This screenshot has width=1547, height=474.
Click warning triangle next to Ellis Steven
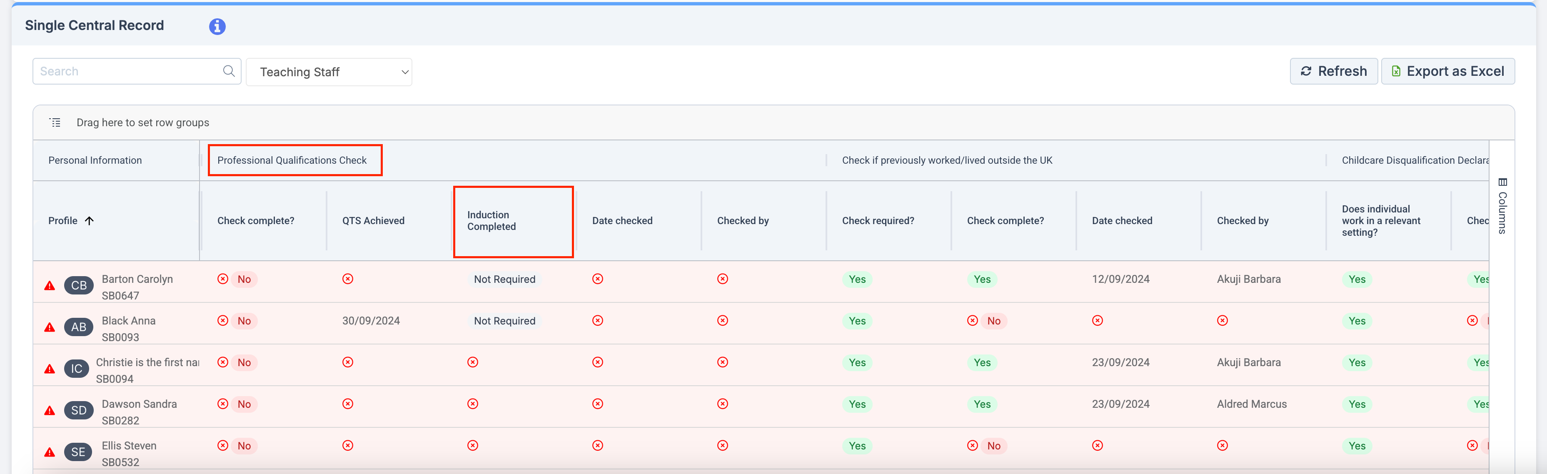(x=50, y=452)
